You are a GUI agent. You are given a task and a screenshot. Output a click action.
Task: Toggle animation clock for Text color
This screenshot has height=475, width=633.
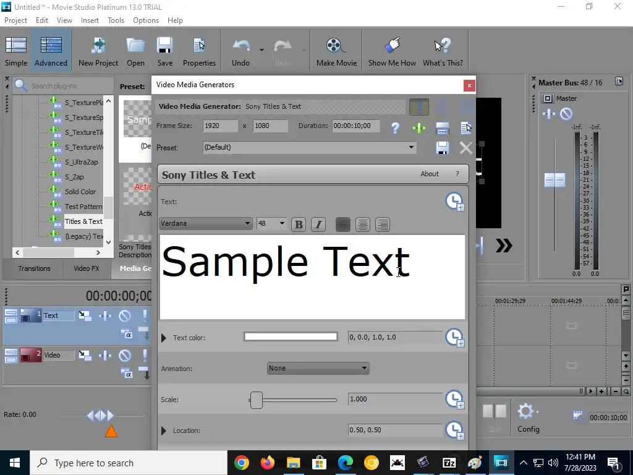coord(455,337)
